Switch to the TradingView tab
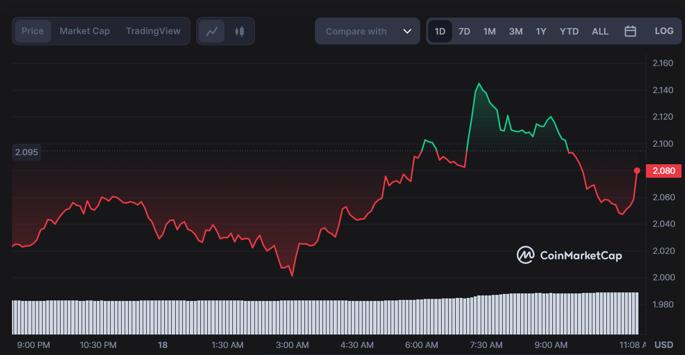 [153, 31]
